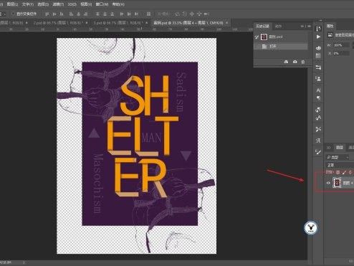
Task: Toggle lock transparent pixels icon
Action: [338, 172]
